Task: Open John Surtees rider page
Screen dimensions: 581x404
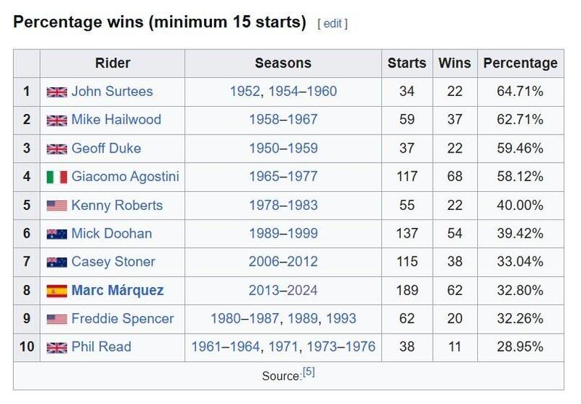Action: pos(112,92)
